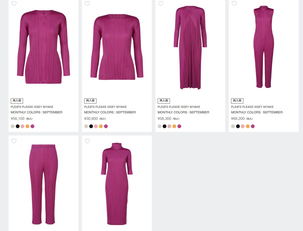Click heart icon on the long-sleeve top
Viewport: 303px width, 231px height.
(x=87, y=4)
